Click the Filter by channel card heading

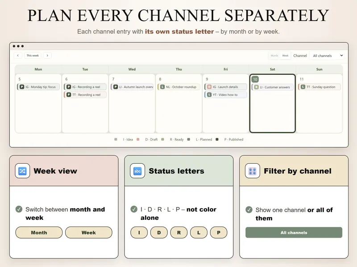(x=298, y=171)
